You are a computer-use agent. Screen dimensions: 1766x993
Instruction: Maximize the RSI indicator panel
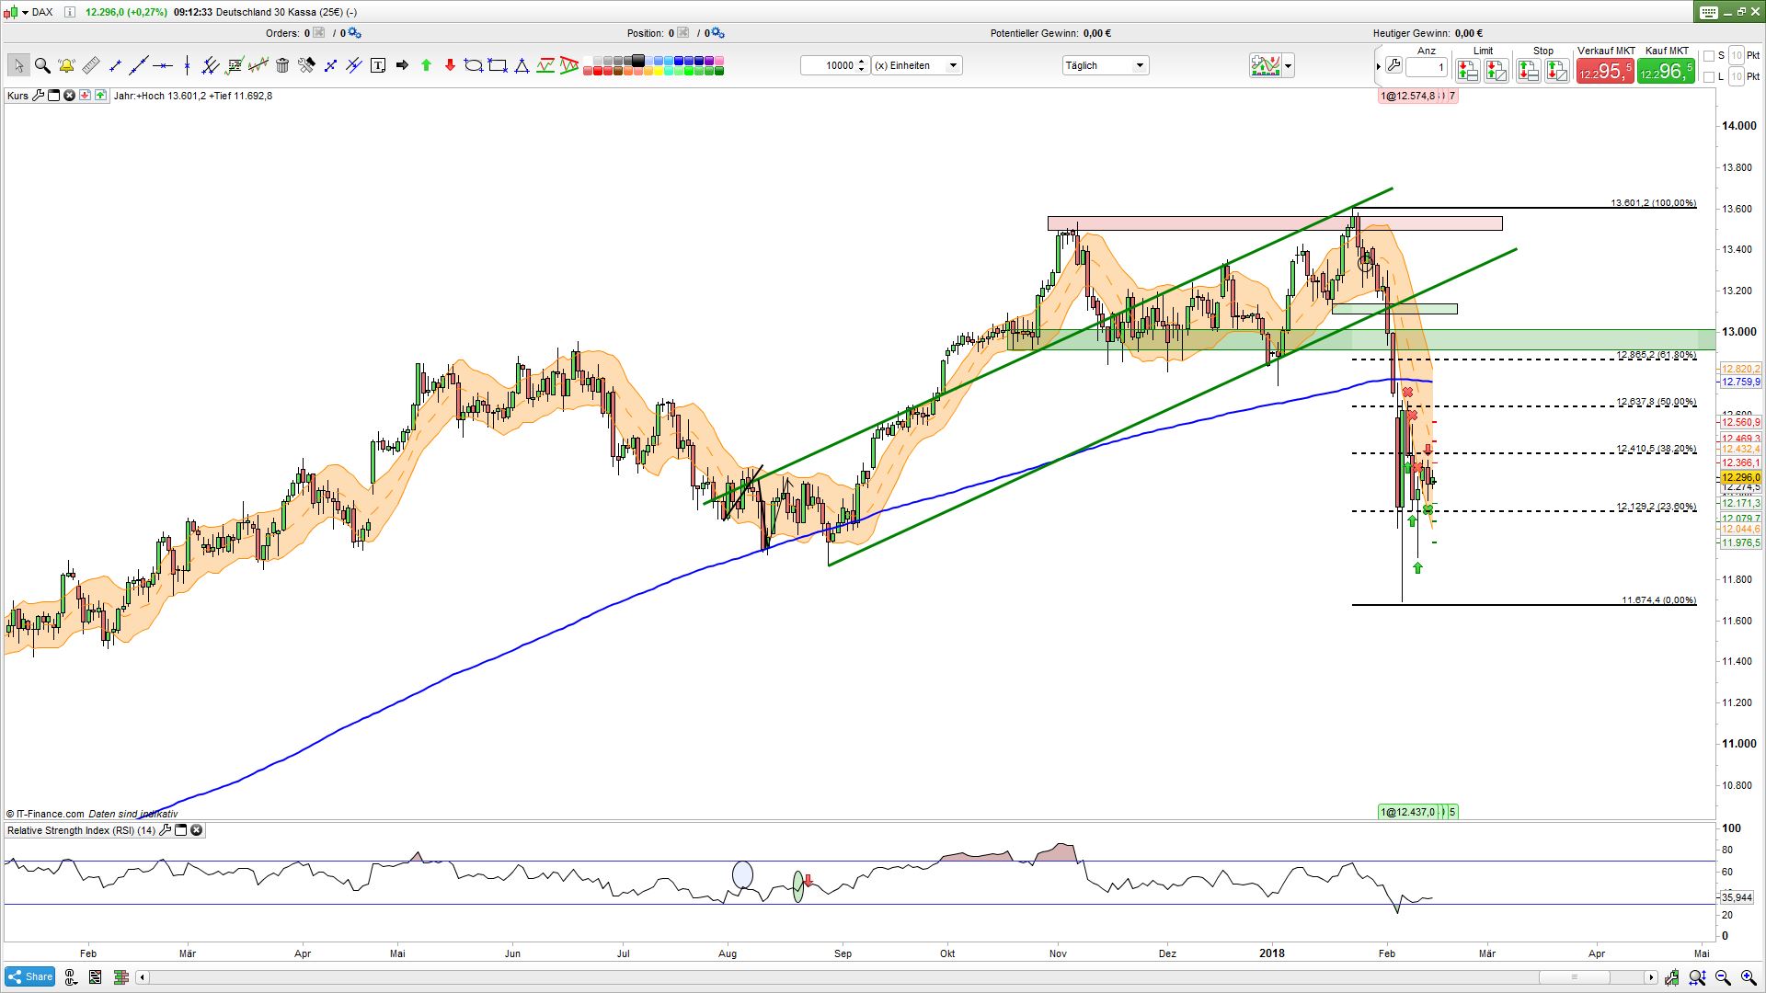(x=180, y=830)
